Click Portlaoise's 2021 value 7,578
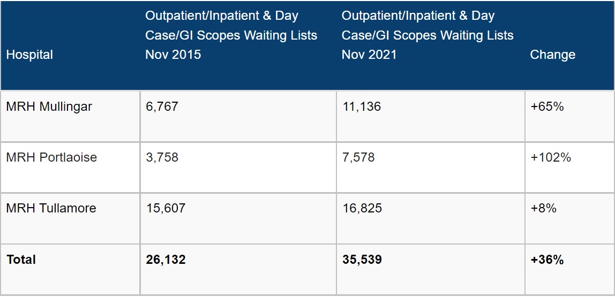 pyautogui.click(x=358, y=157)
